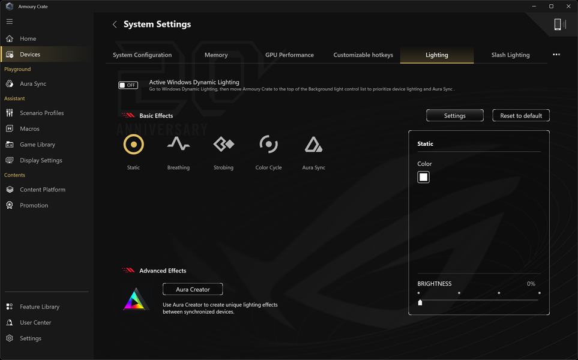Set brightness to the maximum dot marker
The image size is (578, 360).
[x=540, y=293]
